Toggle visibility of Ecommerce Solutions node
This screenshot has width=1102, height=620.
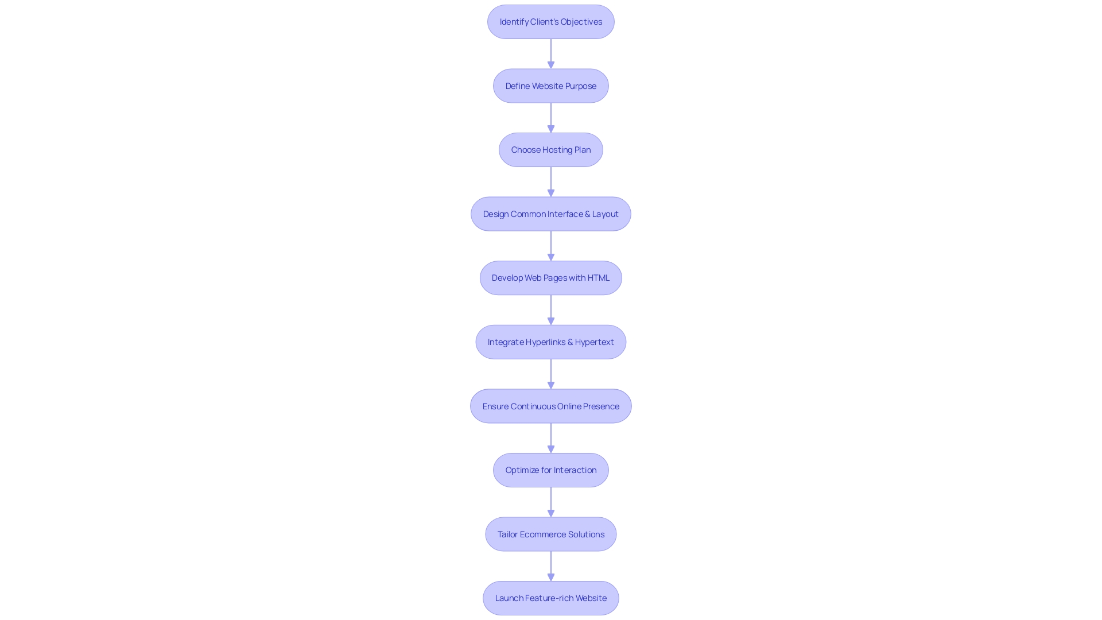pos(551,534)
